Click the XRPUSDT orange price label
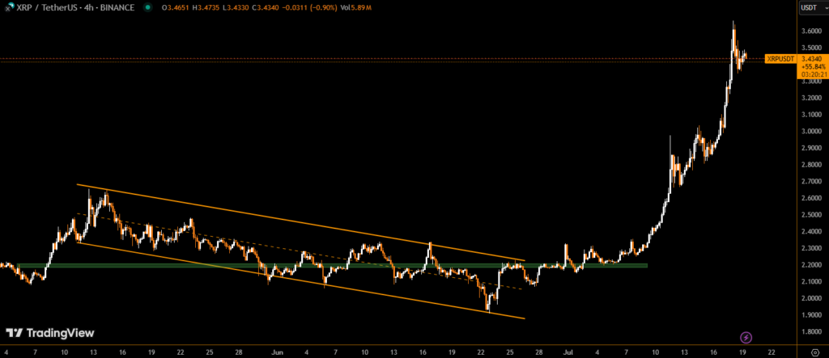 click(780, 58)
